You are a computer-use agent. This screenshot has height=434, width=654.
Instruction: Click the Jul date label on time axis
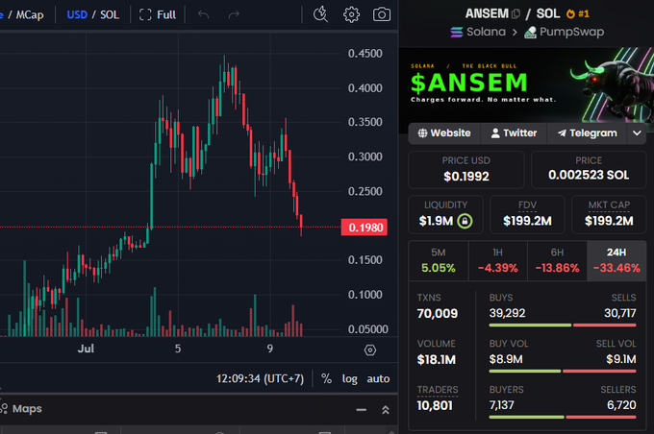86,349
